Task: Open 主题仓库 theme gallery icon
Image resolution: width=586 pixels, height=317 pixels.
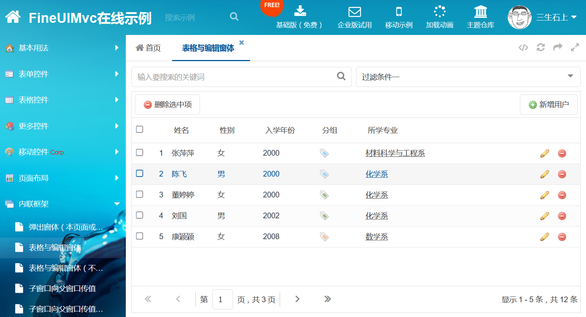Action: 480,12
